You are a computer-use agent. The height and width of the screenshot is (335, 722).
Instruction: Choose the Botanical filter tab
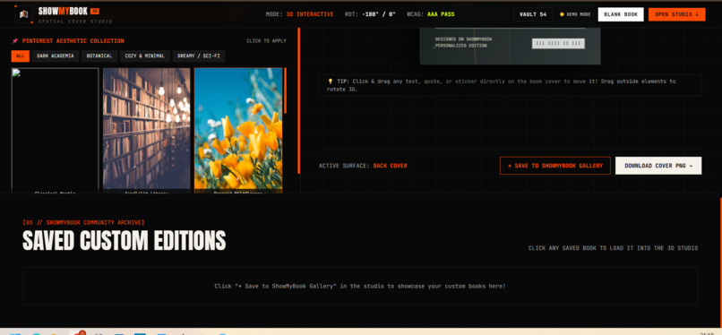tap(99, 56)
